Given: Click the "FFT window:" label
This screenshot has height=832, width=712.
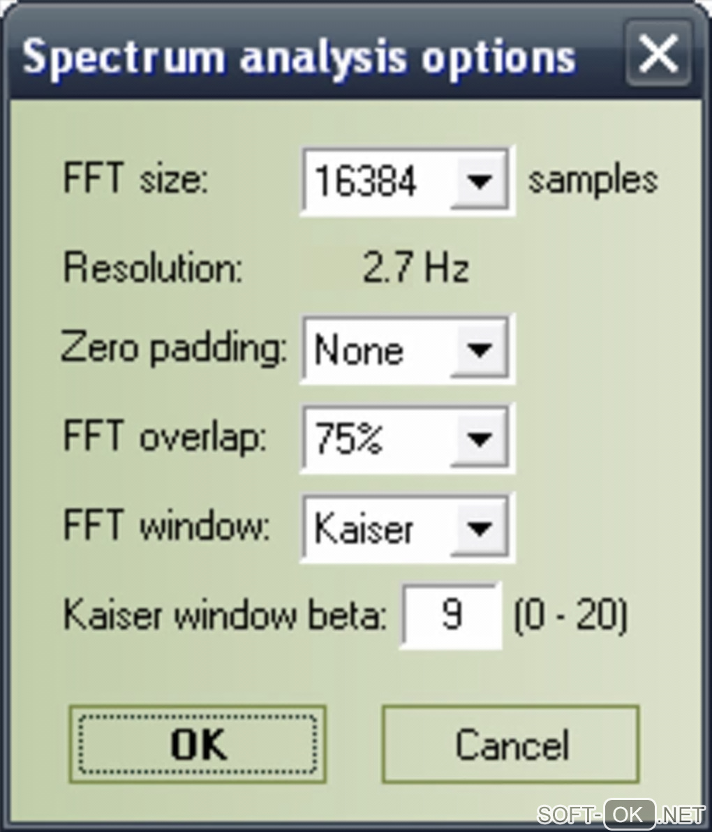Looking at the screenshot, I should point(166,526).
